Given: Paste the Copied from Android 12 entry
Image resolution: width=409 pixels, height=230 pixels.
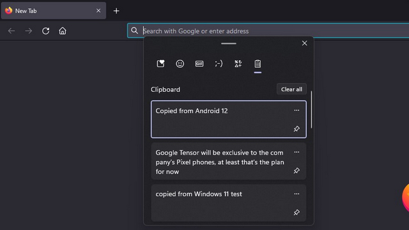Looking at the screenshot, I should pos(229,119).
